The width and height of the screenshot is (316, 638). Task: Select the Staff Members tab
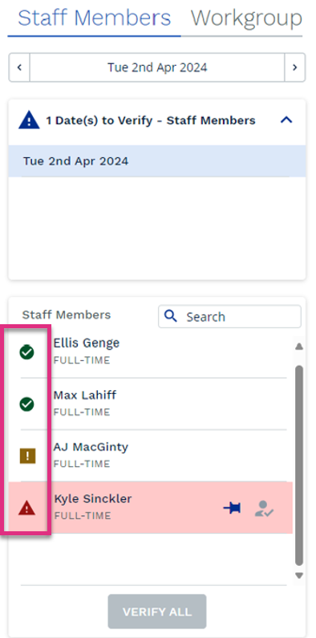[94, 18]
